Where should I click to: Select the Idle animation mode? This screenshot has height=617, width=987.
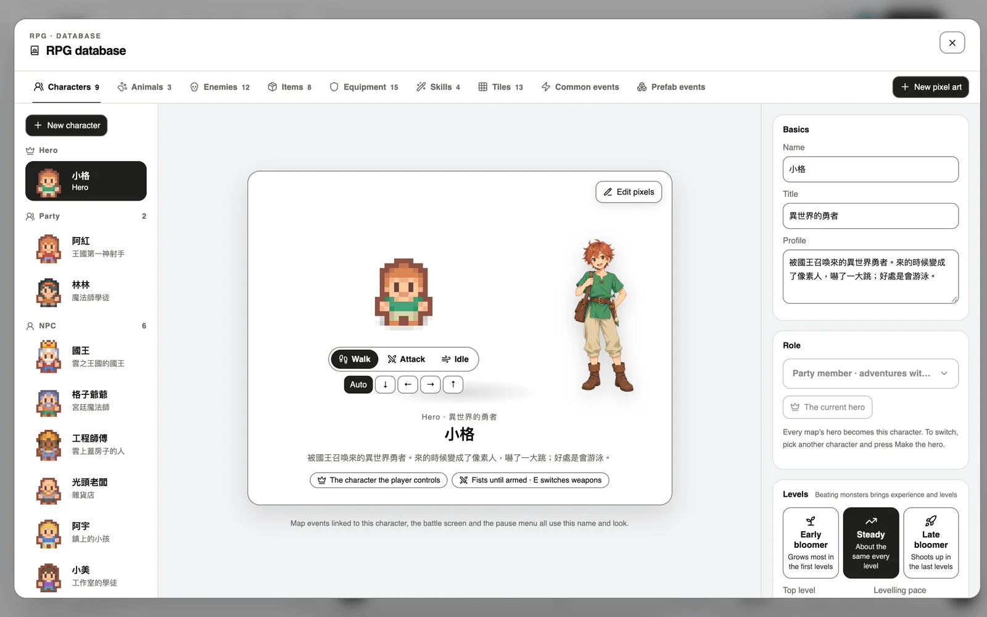click(x=455, y=359)
